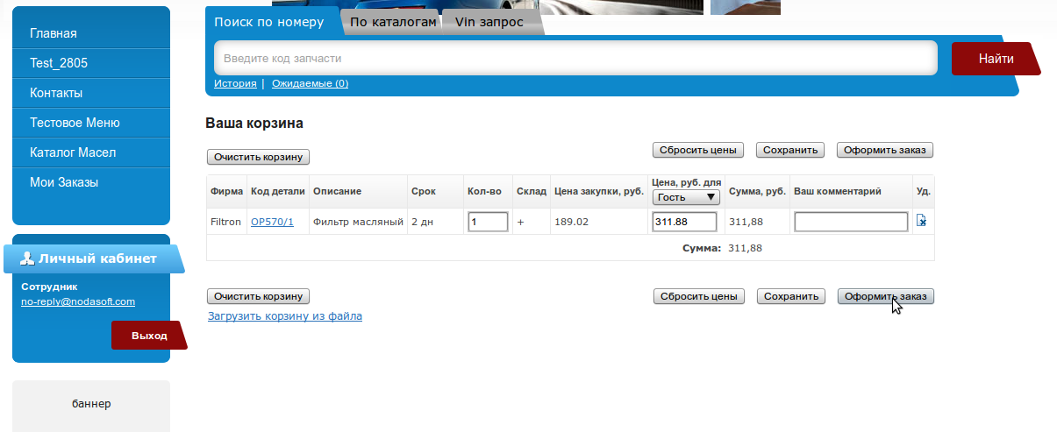The image size is (1057, 432).
Task: Click the delete item icon in cart row
Action: click(x=921, y=222)
